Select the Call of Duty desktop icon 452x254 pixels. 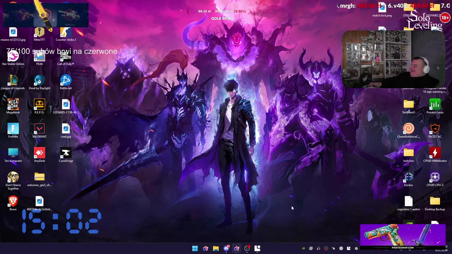click(66, 59)
